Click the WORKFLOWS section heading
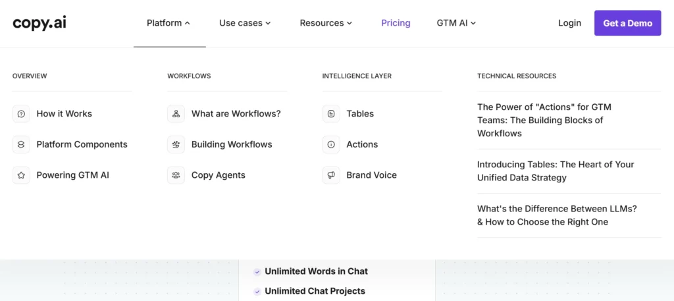 coord(189,76)
